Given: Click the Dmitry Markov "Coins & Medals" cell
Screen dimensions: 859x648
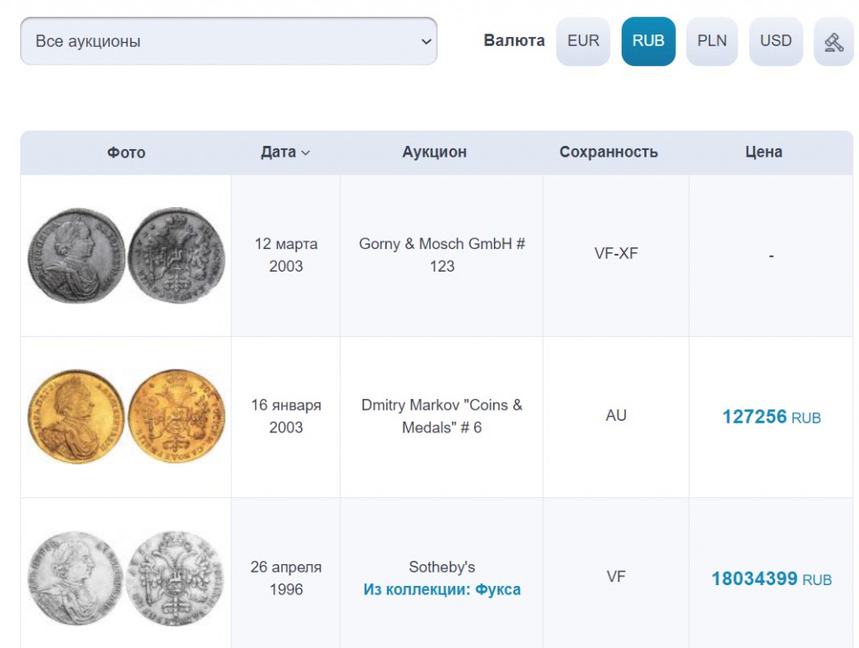Looking at the screenshot, I should [441, 417].
